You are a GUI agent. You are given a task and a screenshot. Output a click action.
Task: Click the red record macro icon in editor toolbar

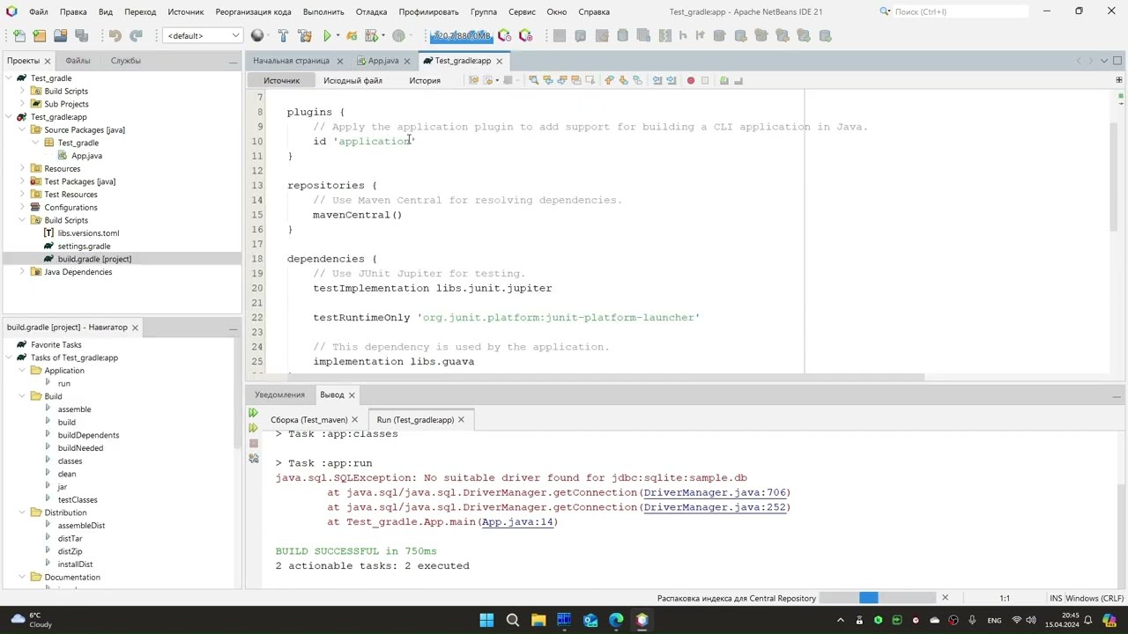coord(691,80)
